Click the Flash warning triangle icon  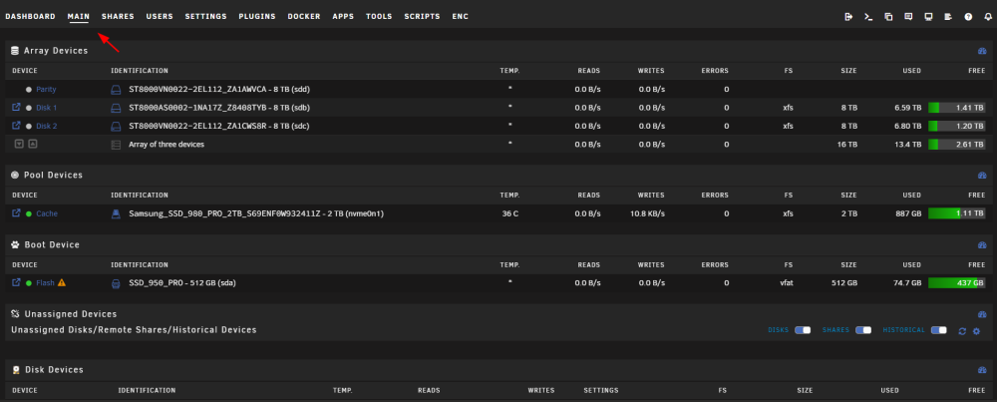point(62,282)
